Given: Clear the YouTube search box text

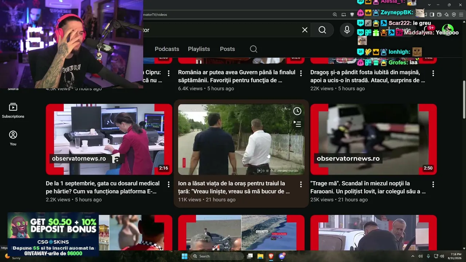Looking at the screenshot, I should point(305,30).
